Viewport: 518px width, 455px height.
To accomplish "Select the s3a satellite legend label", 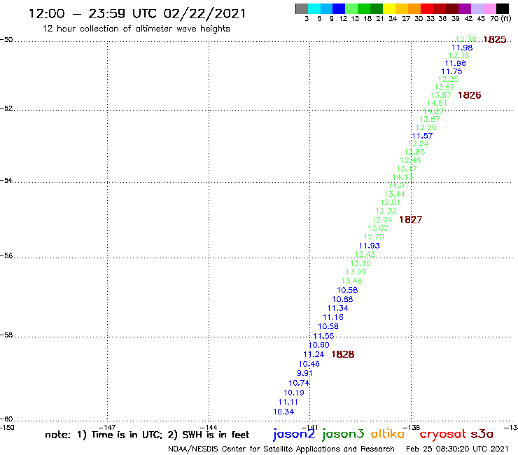I will [482, 434].
